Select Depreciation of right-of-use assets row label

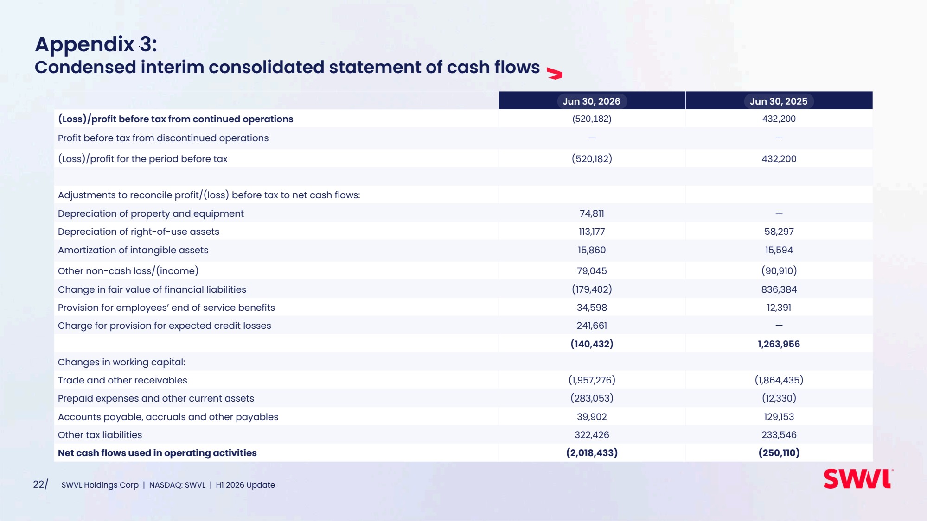[139, 232]
